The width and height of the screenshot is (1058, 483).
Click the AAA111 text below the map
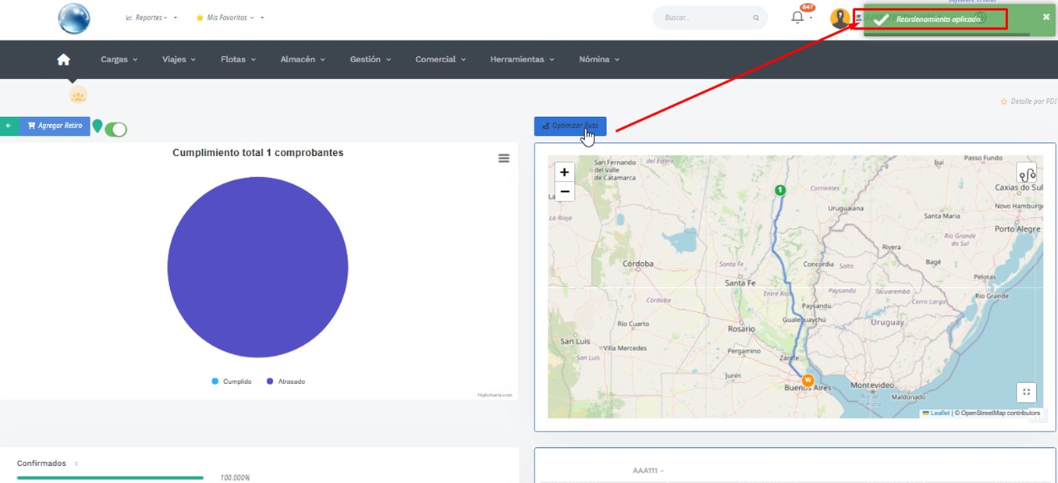(x=648, y=471)
